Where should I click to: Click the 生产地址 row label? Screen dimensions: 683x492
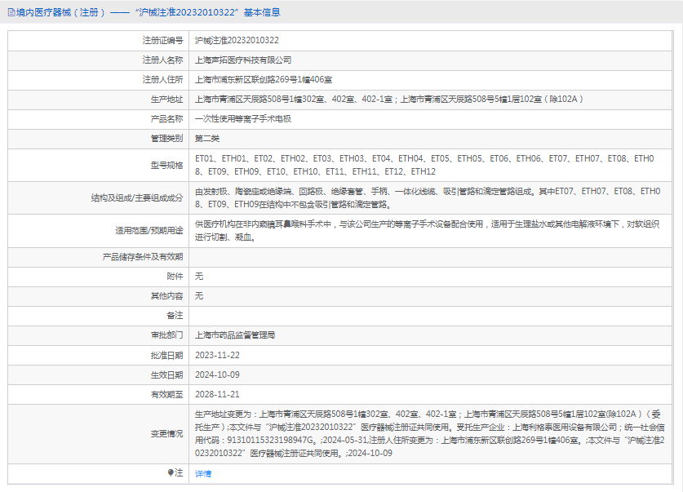(x=166, y=100)
